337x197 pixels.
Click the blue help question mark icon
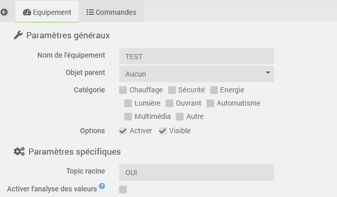click(x=102, y=186)
